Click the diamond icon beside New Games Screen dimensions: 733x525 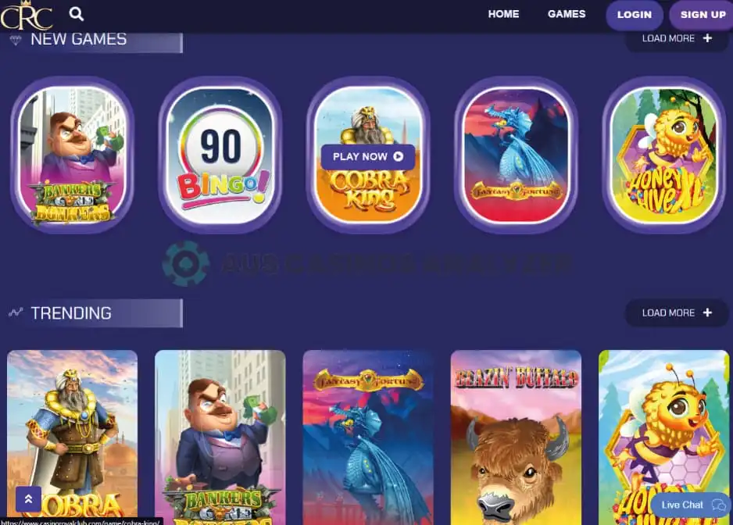point(16,40)
